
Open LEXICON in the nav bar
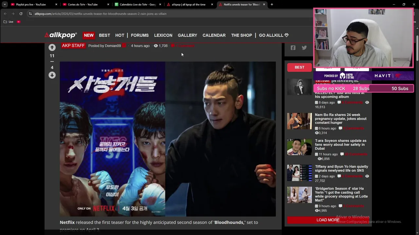[x=163, y=35]
